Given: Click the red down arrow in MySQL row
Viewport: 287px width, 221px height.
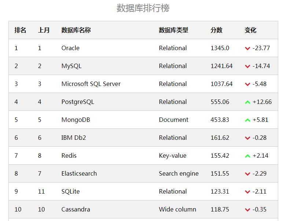Looking at the screenshot, I should point(247,66).
